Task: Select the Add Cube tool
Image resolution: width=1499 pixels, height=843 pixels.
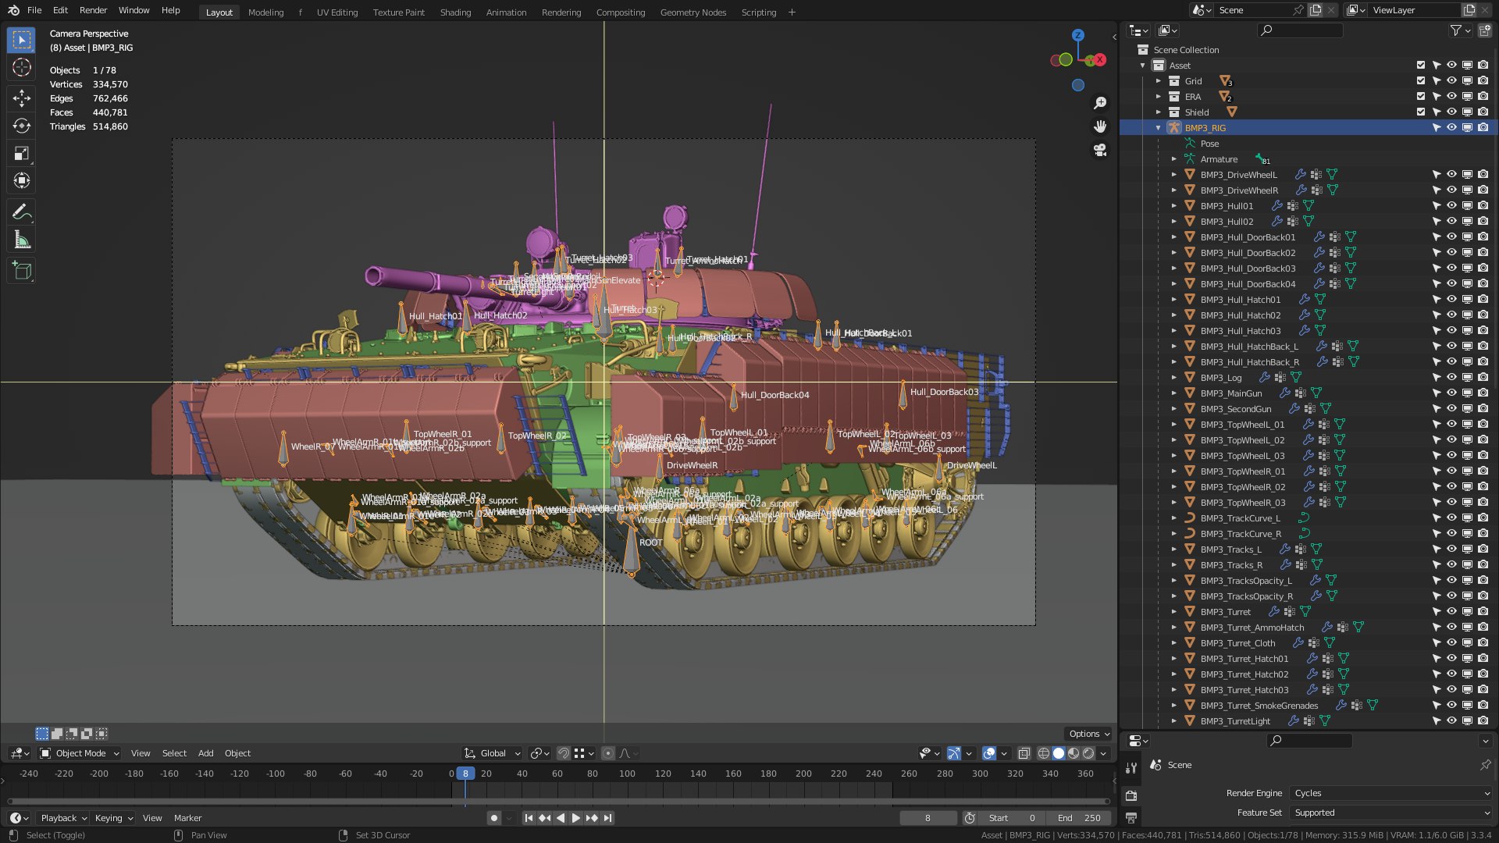Action: coord(22,271)
